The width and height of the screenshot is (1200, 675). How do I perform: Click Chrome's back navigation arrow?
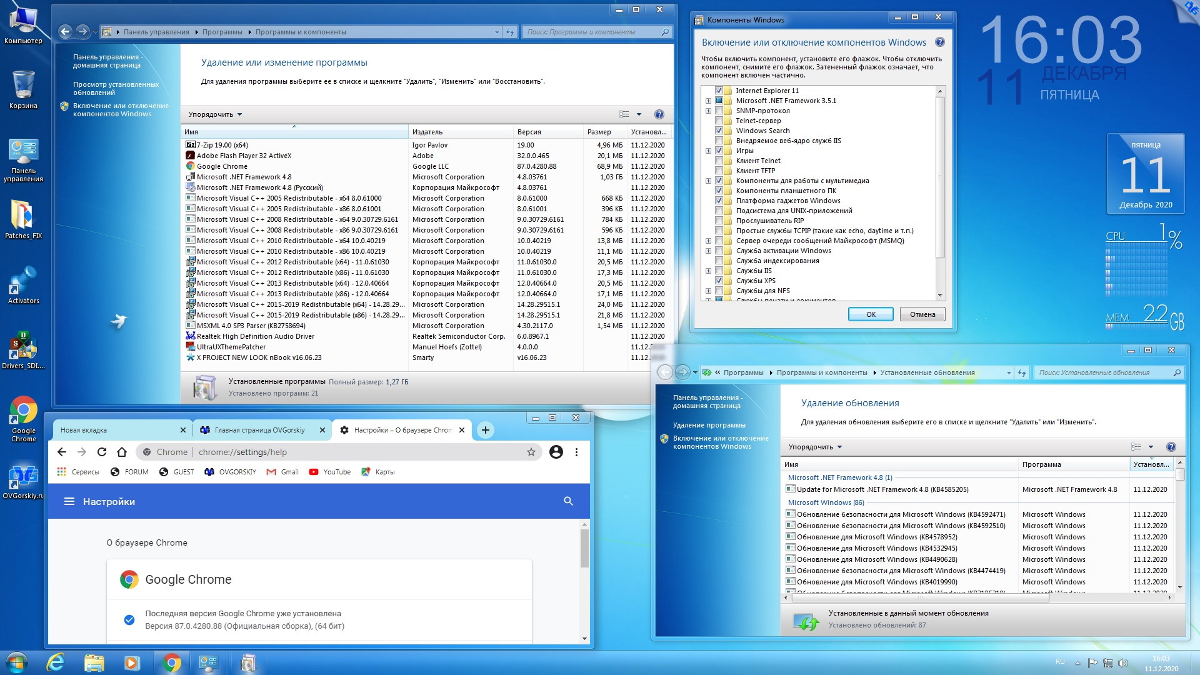coord(61,452)
